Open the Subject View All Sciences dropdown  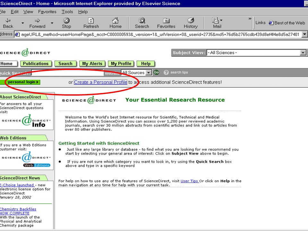(257, 53)
